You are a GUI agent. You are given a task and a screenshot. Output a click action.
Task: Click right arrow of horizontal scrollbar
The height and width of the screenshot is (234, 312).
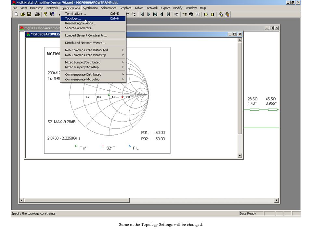276,200
